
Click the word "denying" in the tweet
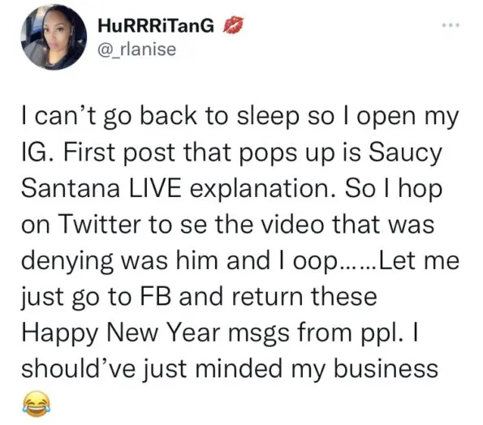(x=67, y=262)
